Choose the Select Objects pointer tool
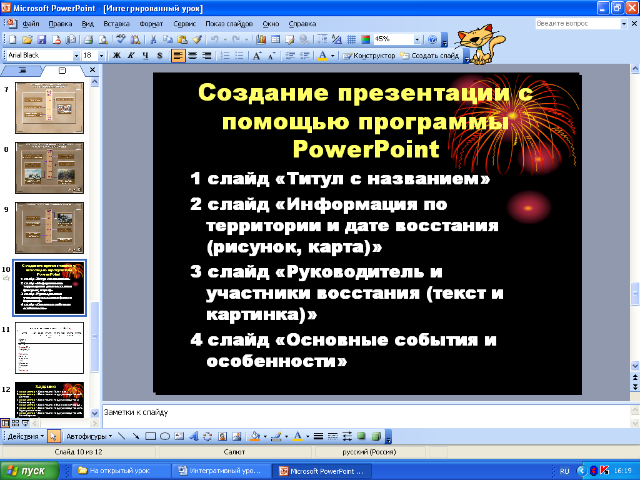This screenshot has width=640, height=480. pos(54,436)
